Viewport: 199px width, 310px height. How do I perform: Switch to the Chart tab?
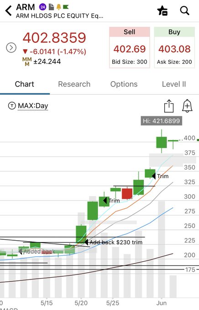25,84
